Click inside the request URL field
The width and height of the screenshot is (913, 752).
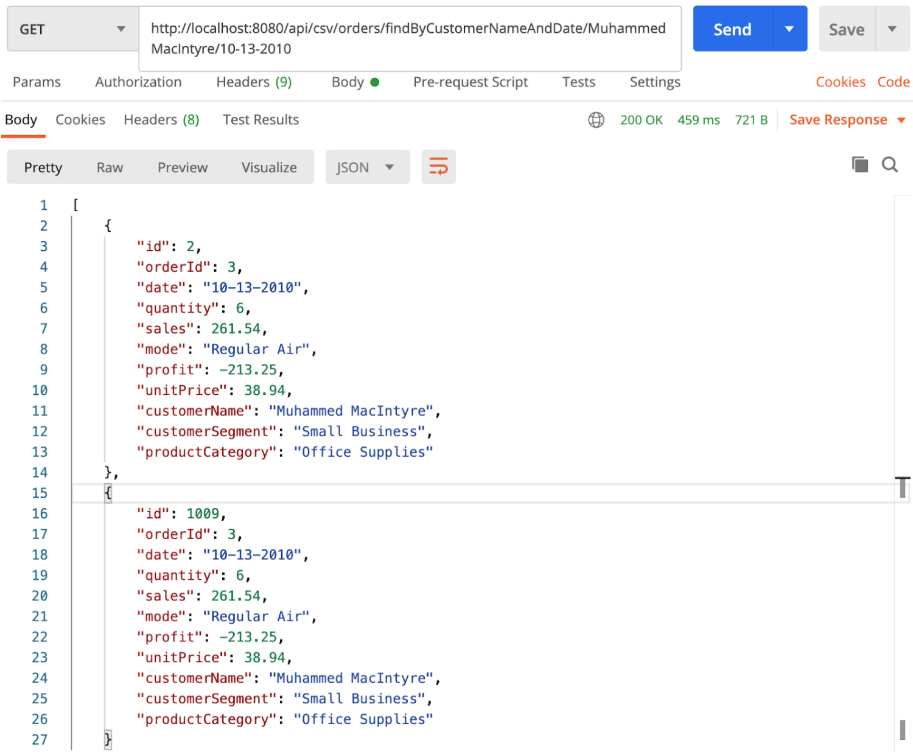(410, 39)
